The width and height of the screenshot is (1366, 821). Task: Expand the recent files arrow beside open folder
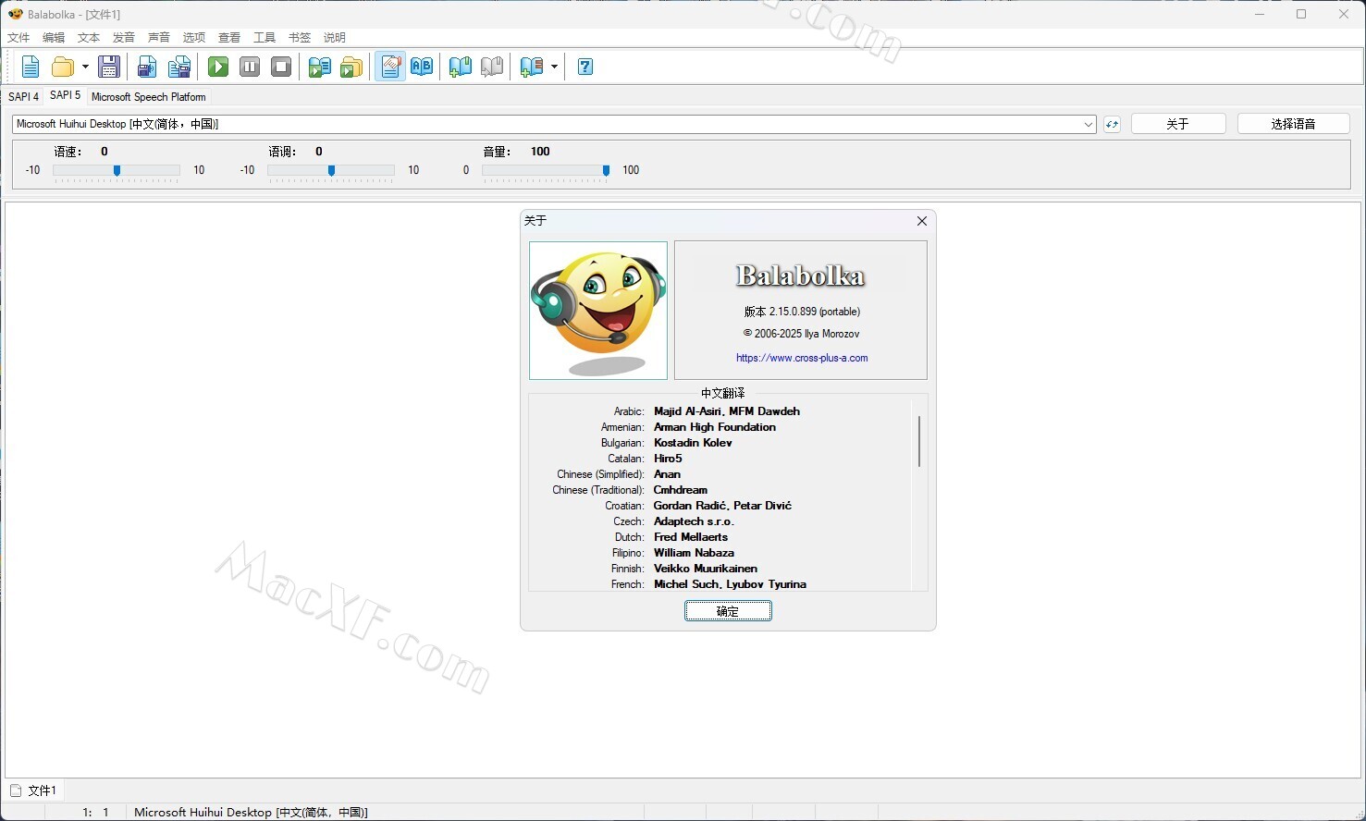coord(85,67)
